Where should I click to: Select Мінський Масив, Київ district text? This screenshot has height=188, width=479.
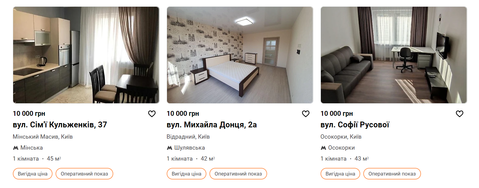[x=43, y=137]
